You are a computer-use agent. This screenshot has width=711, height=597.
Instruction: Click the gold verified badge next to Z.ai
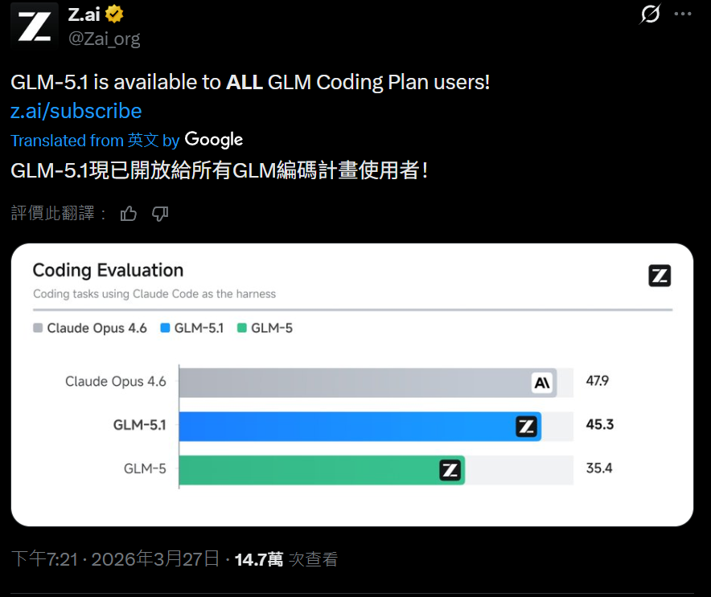click(x=115, y=13)
